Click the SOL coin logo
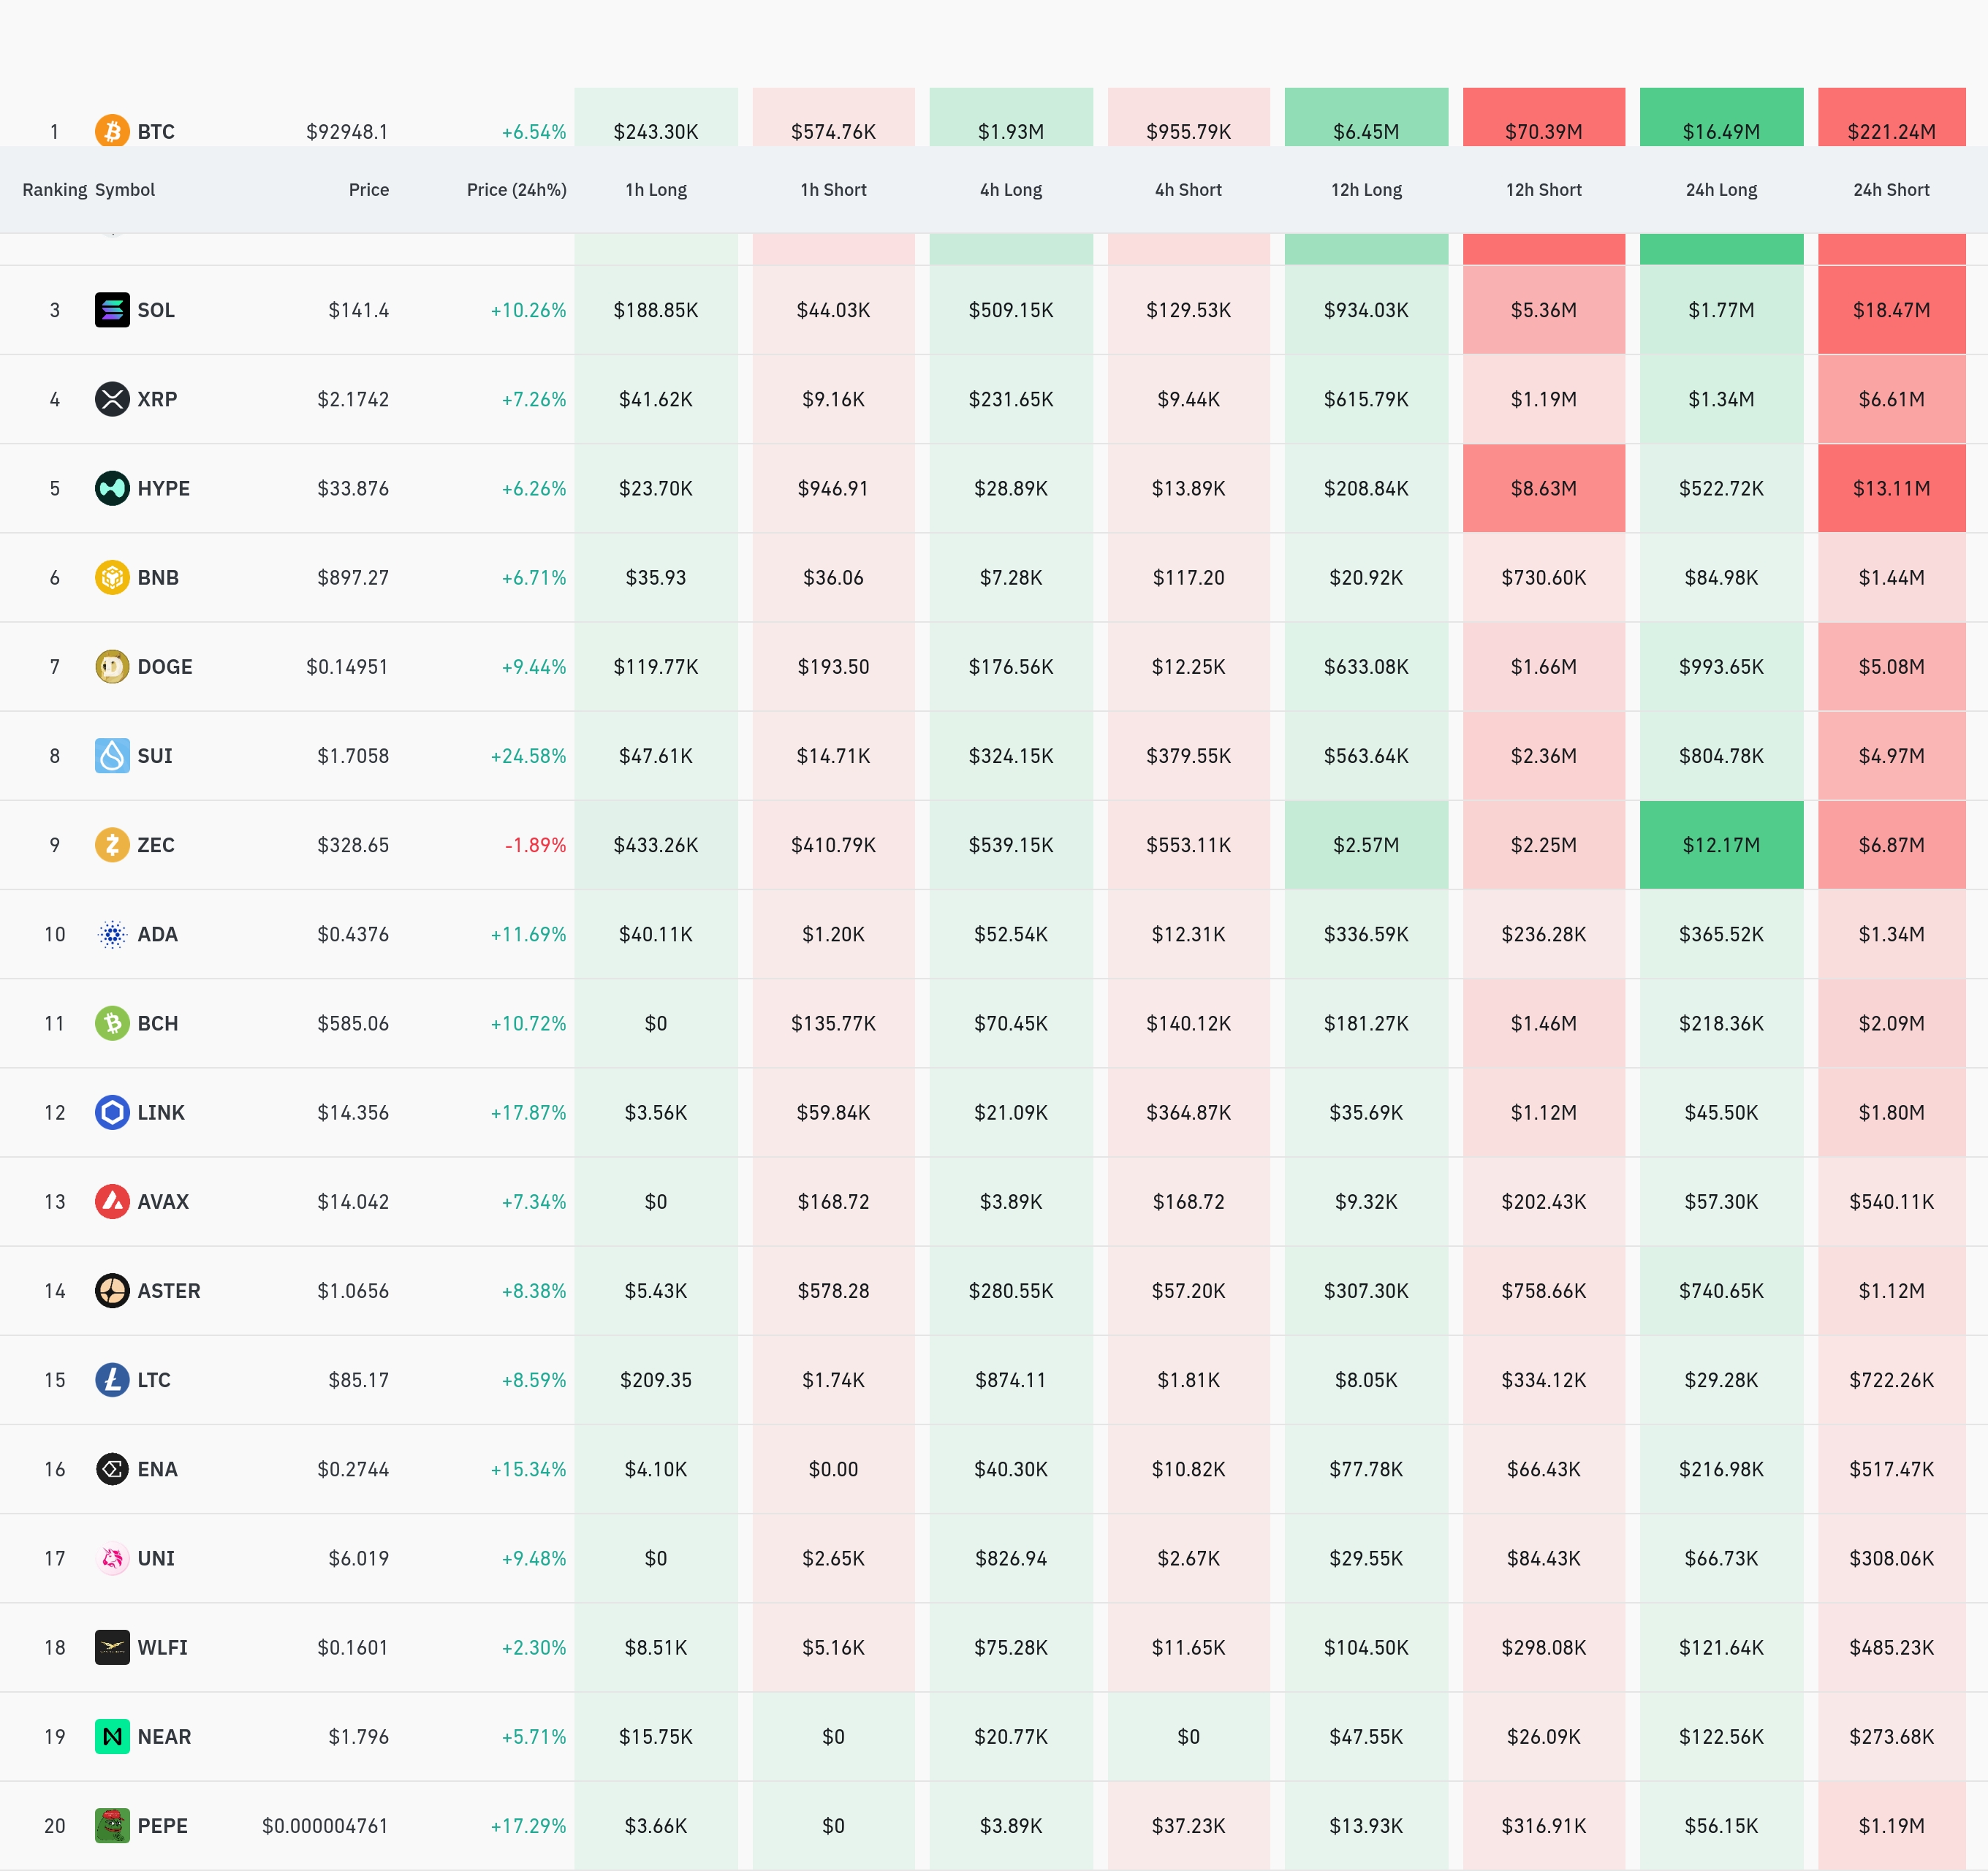Screen dimensions: 1988x1871 pos(112,310)
